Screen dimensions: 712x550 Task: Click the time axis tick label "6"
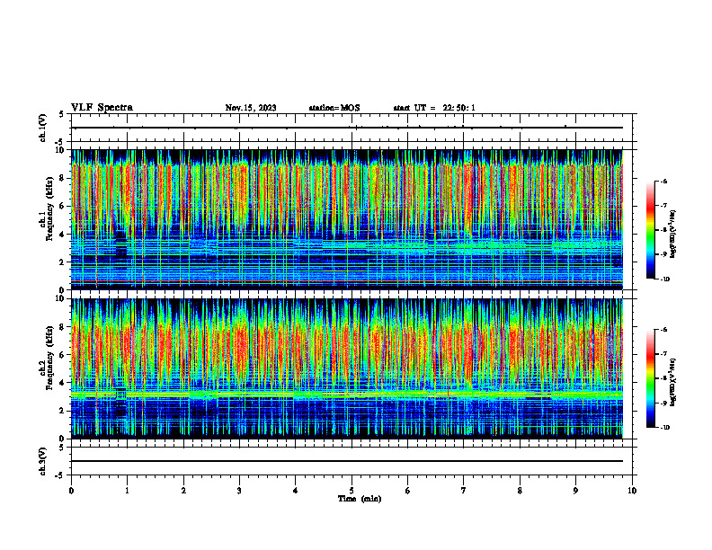click(408, 491)
